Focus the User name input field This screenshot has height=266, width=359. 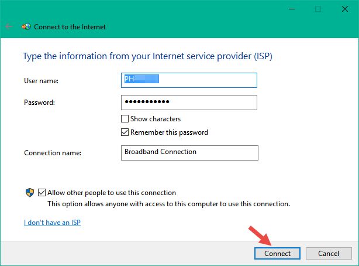(x=189, y=80)
